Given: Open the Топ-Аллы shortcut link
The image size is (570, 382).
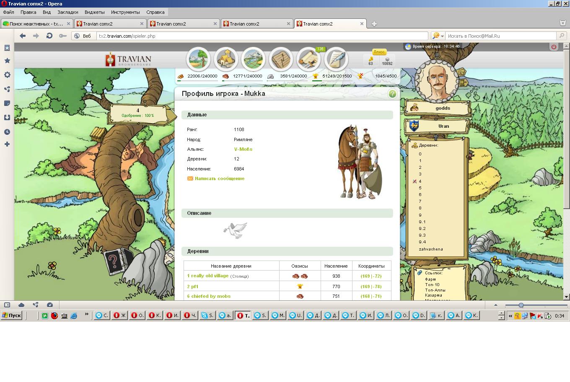Looking at the screenshot, I should coord(435,290).
